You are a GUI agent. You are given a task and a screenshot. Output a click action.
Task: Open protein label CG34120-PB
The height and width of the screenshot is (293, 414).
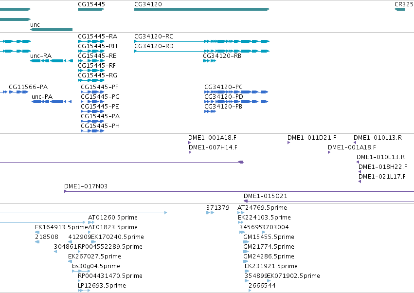click(223, 107)
